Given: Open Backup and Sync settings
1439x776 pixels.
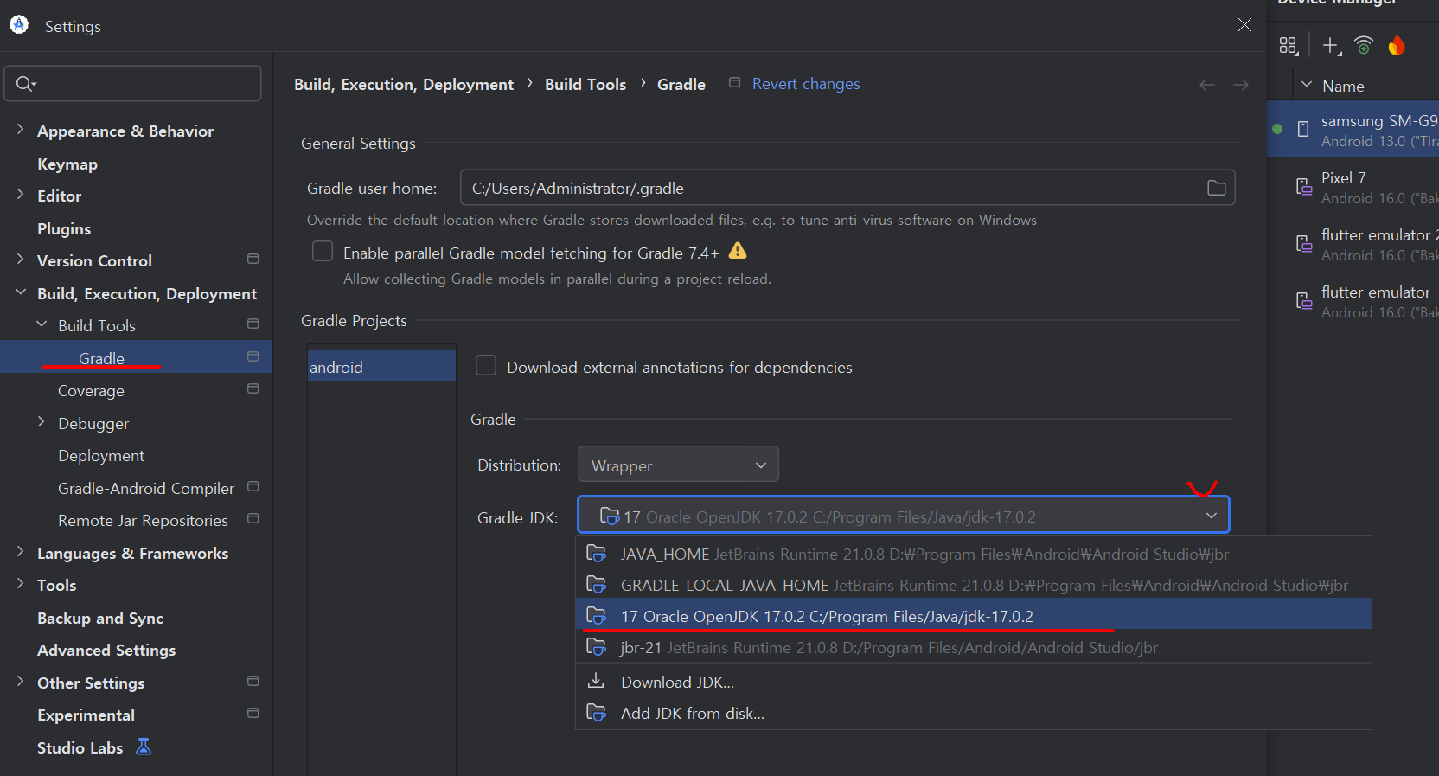Looking at the screenshot, I should pyautogui.click(x=100, y=618).
